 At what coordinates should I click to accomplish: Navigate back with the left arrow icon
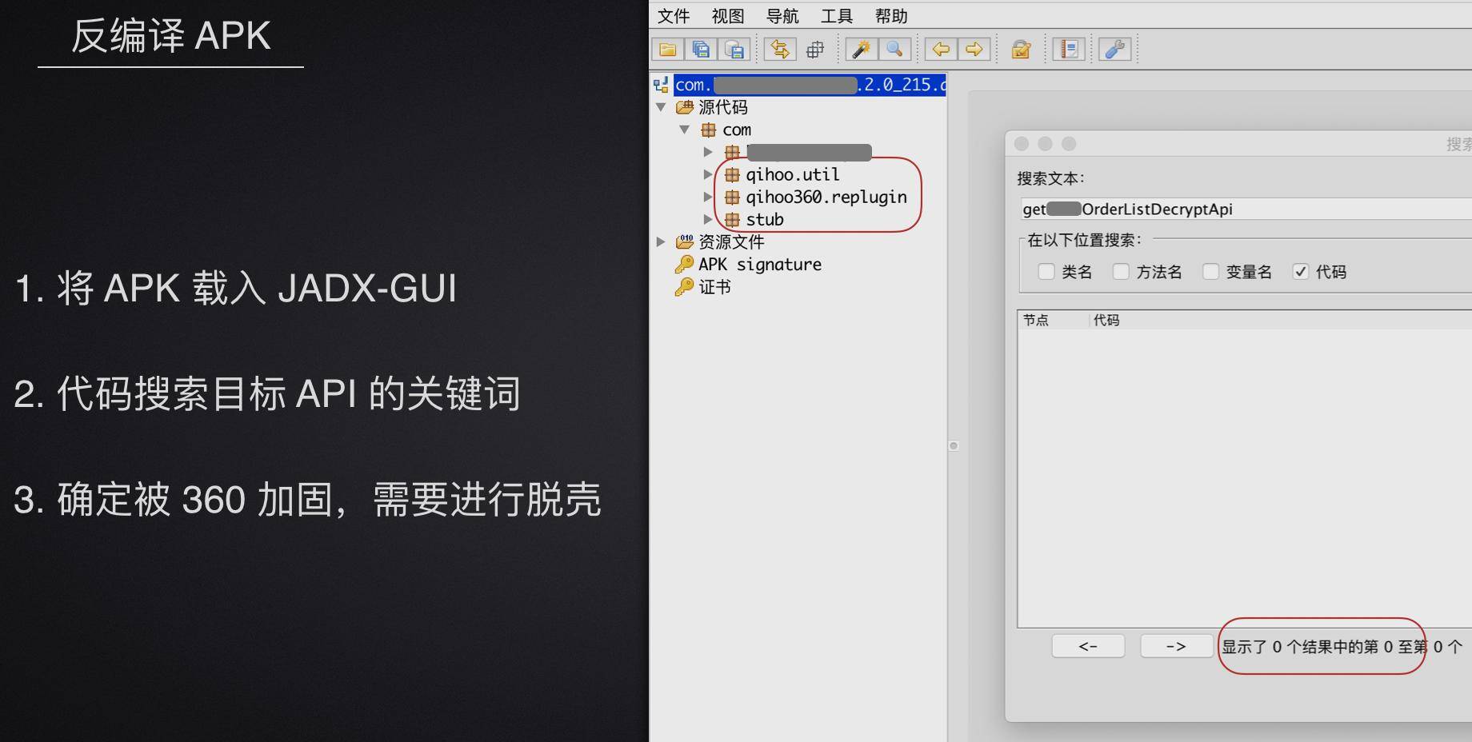[941, 50]
